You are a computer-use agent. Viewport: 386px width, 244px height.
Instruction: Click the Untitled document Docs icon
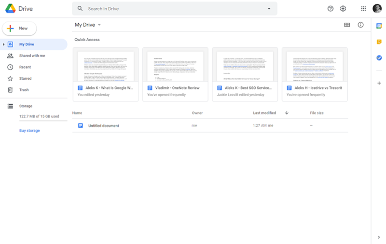tap(81, 126)
